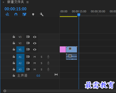Toggle sync lock on A2

28,63
